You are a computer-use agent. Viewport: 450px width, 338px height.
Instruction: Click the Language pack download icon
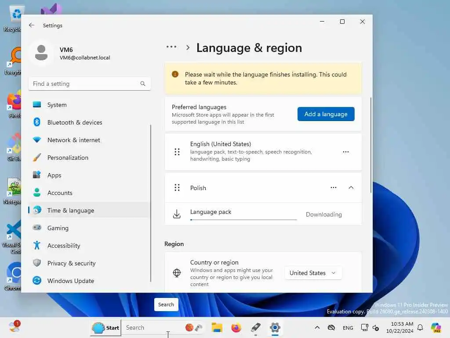177,214
